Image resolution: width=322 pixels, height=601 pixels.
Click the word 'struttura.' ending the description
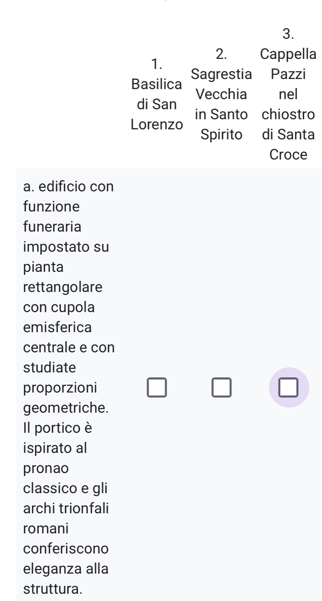pyautogui.click(x=53, y=589)
